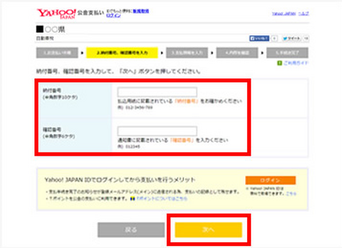The height and width of the screenshot is (248, 342).
Task: Select step 3 in progress bar
Action: [187, 53]
